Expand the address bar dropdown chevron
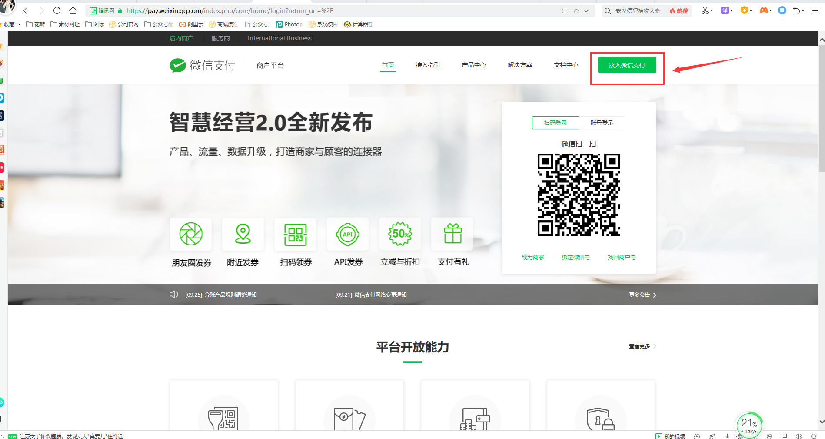Viewport: 825px width, 439px height. pyautogui.click(x=586, y=11)
